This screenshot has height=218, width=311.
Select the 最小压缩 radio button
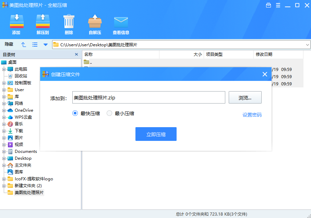[109, 113]
